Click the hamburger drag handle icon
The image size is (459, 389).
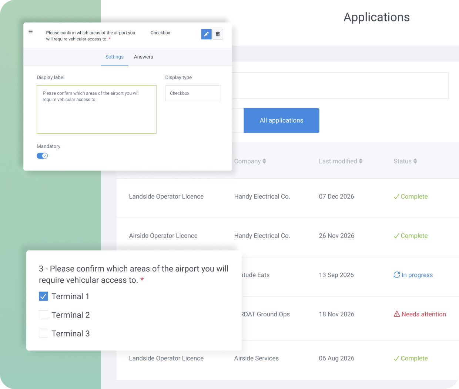[x=31, y=32]
